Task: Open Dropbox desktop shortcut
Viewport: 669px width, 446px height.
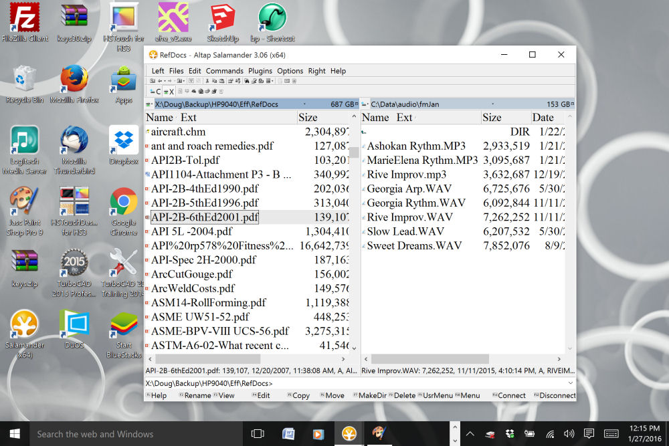Action: 124,145
